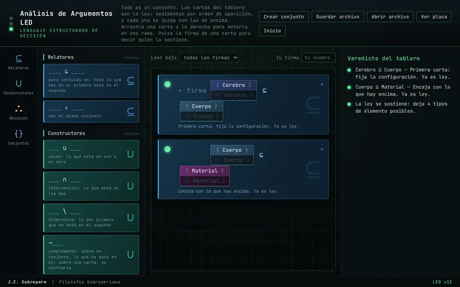The height and width of the screenshot is (287, 460).
Task: Open the Conjuntos braces icon
Action: (x=18, y=138)
